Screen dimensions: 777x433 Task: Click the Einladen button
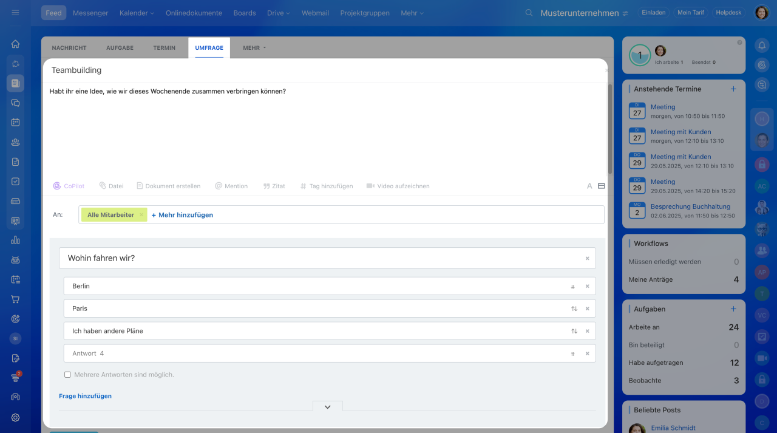[x=653, y=13]
